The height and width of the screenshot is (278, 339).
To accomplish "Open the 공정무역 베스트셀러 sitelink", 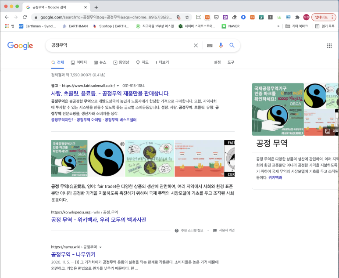I will (x=121, y=120).
